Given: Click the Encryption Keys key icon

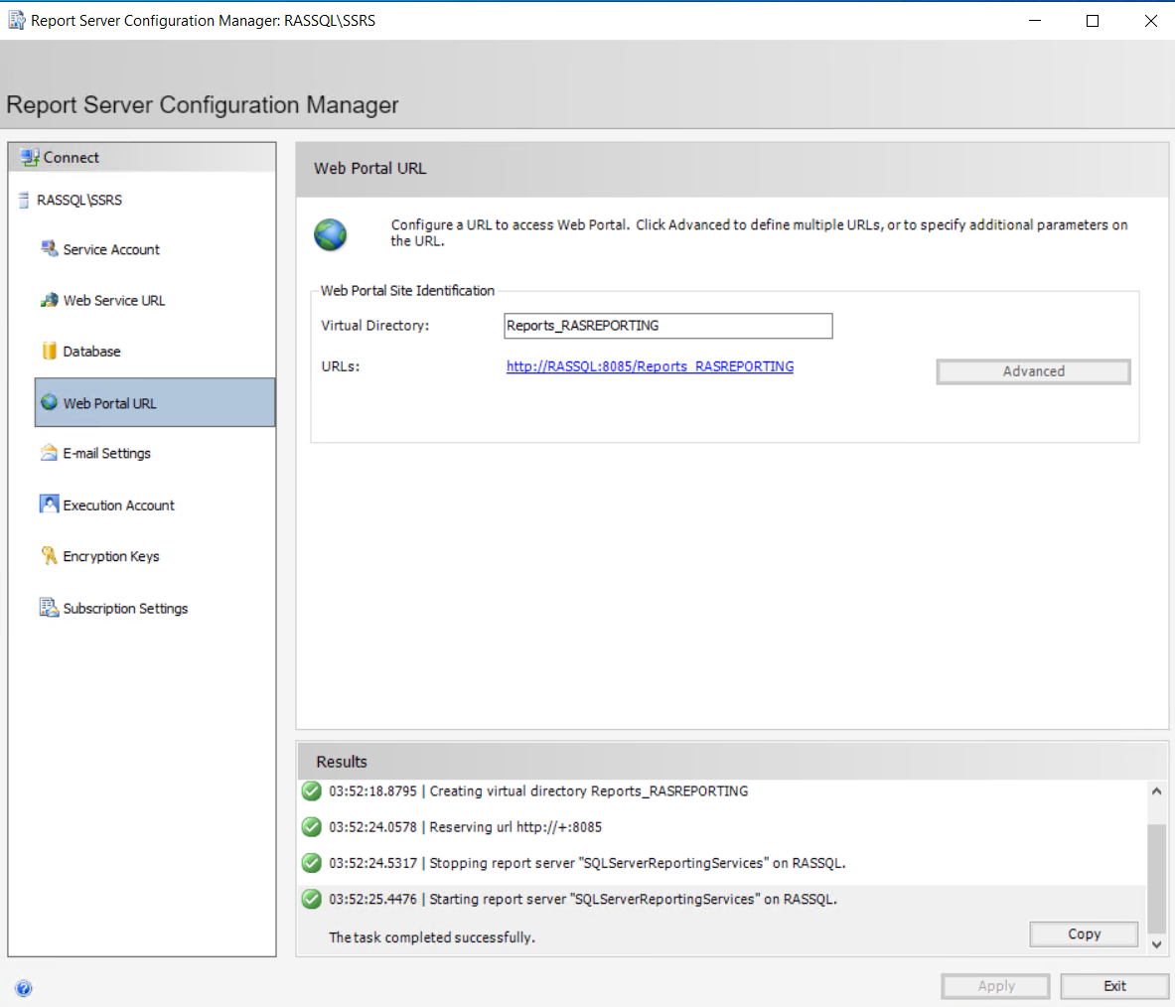Looking at the screenshot, I should [x=49, y=556].
